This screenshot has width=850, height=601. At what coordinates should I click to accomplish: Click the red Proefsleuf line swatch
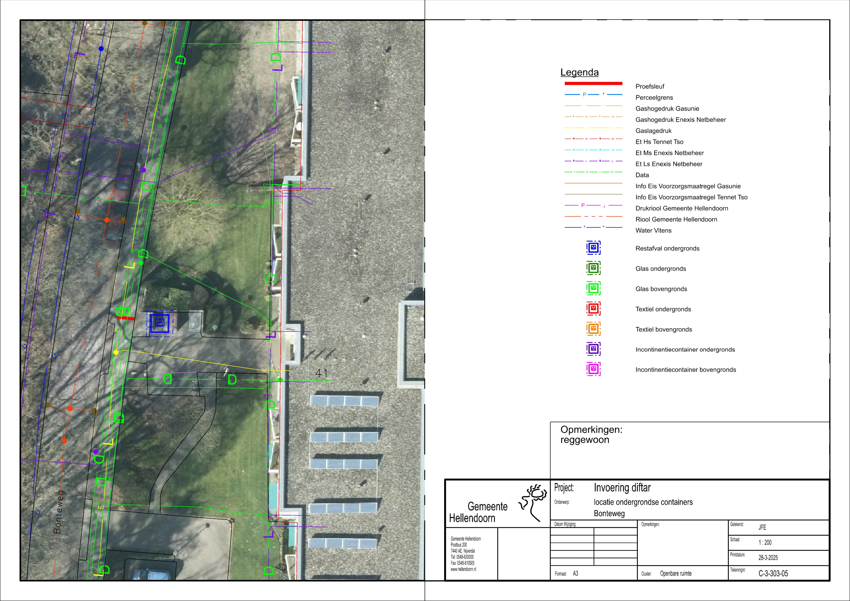(593, 84)
